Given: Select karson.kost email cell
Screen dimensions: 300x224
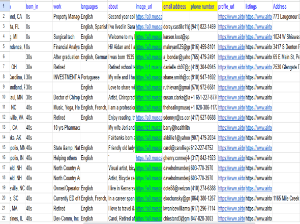Looking at the screenshot, I should [x=176, y=37].
